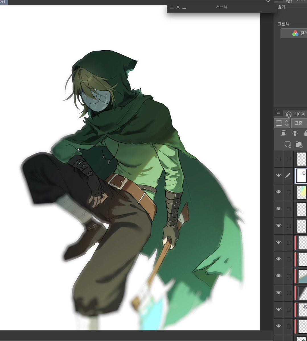Toggle the lock layer icon
Viewport: 307px width, 341px height.
(x=305, y=133)
